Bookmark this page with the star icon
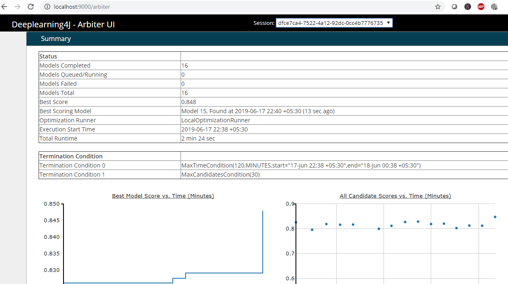Viewport: 508px width, 284px height. pos(437,7)
